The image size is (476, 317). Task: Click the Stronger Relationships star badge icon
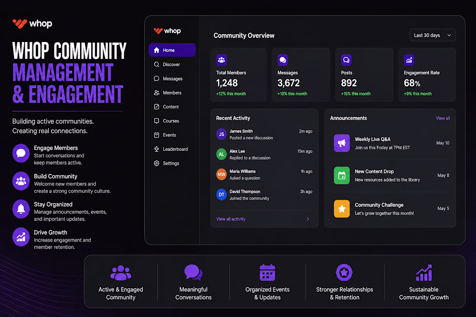344,272
